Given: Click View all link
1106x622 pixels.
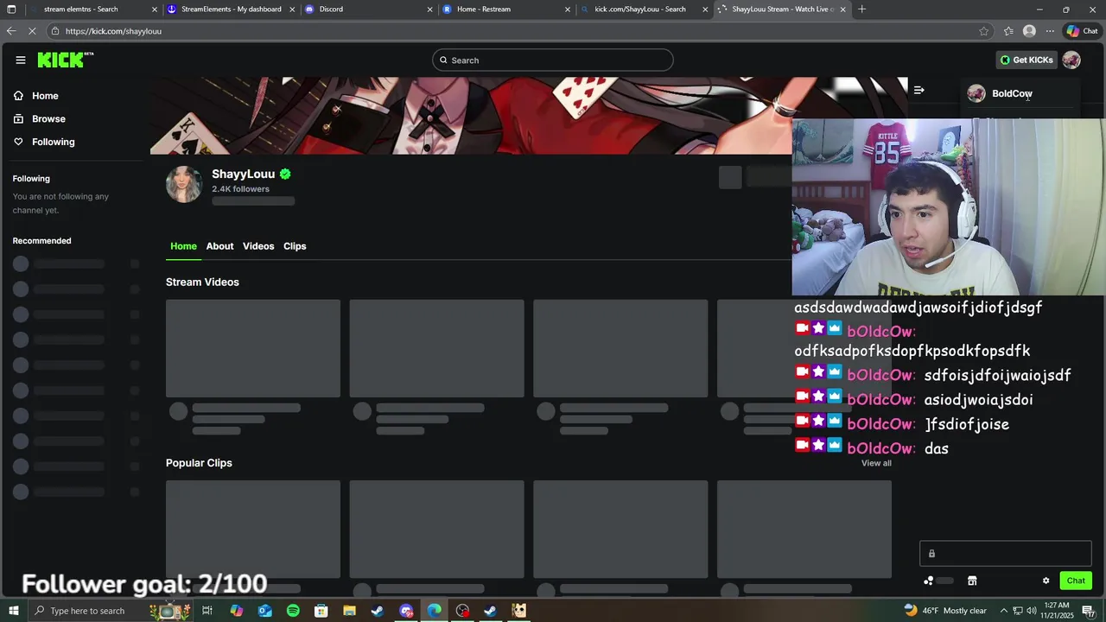Looking at the screenshot, I should pos(876,463).
